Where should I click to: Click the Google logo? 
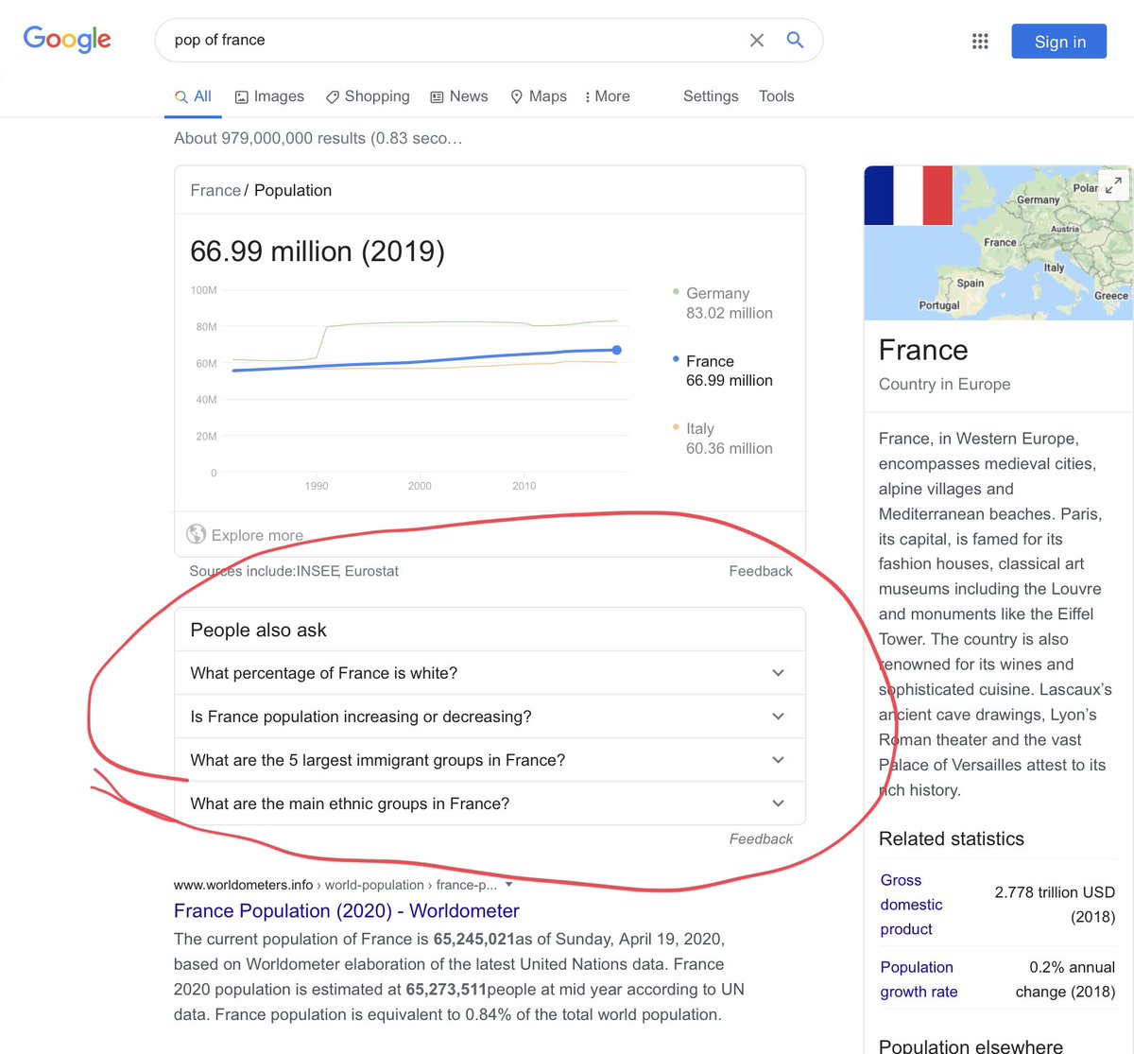[67, 39]
